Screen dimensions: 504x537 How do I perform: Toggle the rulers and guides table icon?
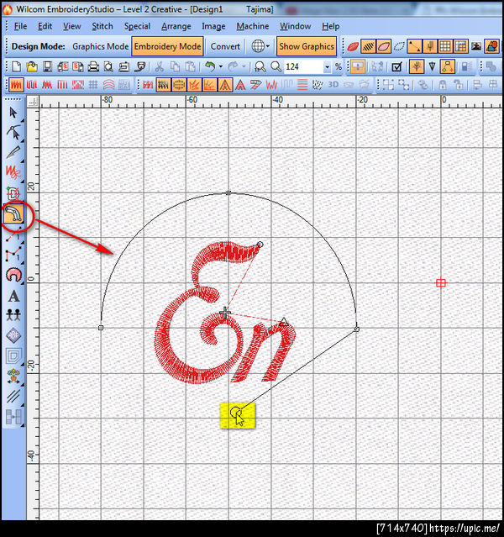point(461,46)
